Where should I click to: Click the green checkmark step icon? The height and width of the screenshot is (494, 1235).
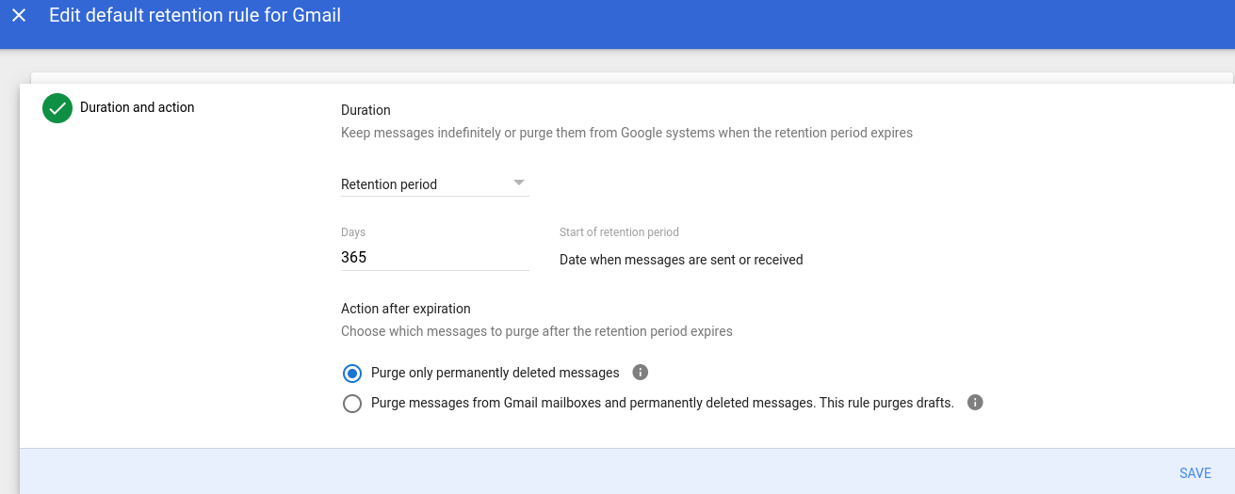[x=57, y=108]
